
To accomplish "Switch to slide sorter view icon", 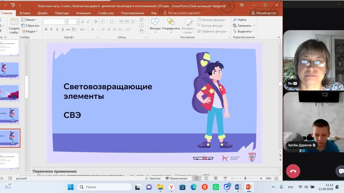I will point(206,178).
